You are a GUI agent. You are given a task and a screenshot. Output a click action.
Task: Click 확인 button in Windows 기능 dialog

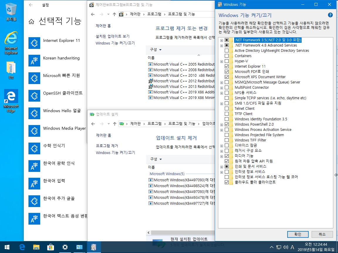click(x=298, y=234)
